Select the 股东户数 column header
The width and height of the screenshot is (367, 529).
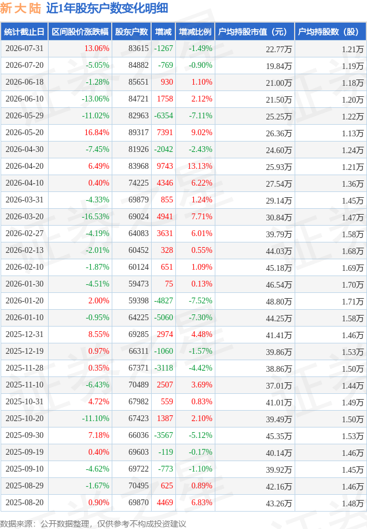click(x=131, y=32)
